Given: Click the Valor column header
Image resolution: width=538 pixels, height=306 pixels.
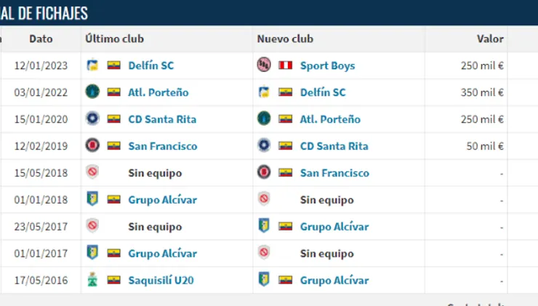Looking at the screenshot, I should 490,39.
